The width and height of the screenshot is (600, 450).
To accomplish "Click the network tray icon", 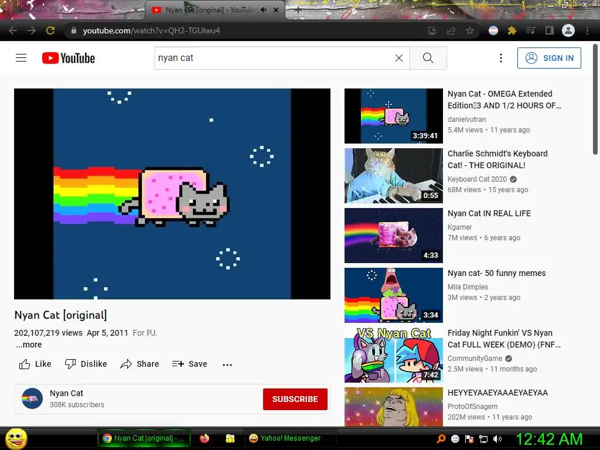I will 483,439.
